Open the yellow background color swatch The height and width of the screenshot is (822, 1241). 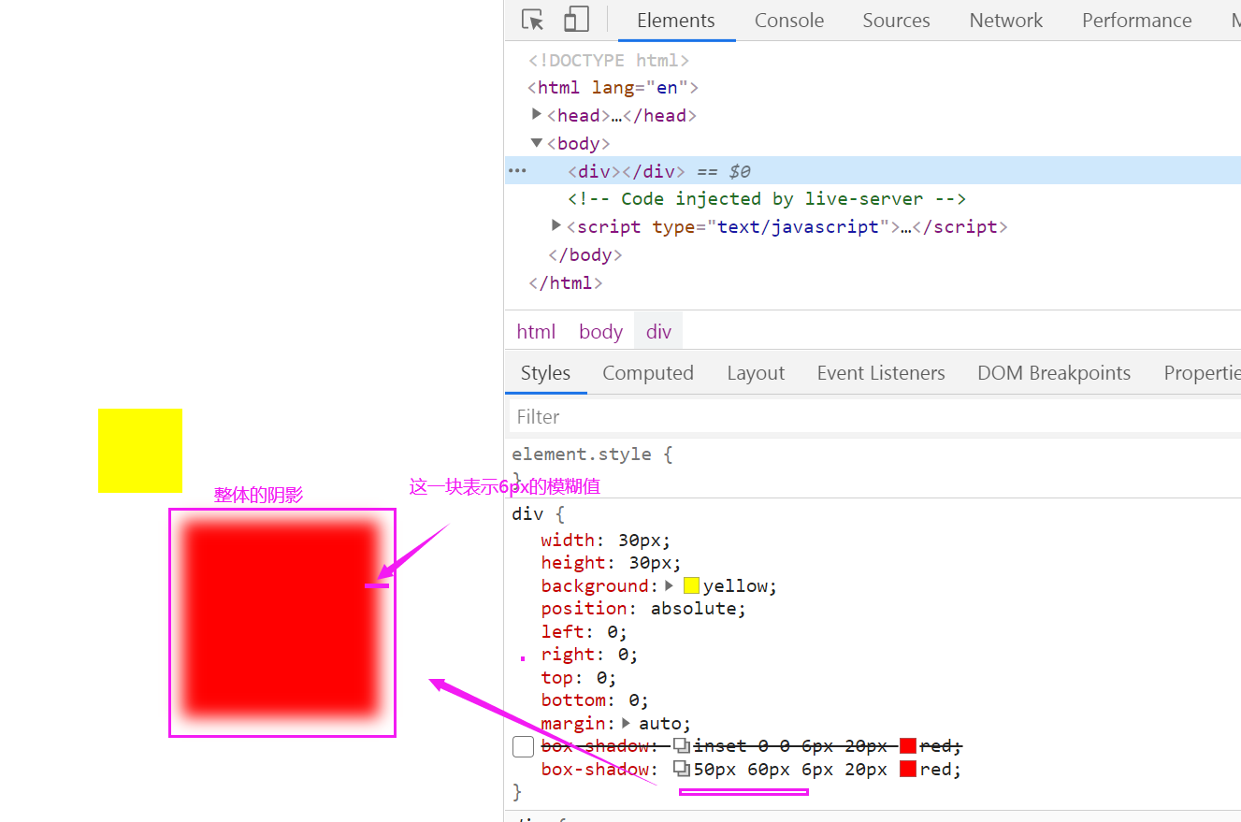point(692,586)
